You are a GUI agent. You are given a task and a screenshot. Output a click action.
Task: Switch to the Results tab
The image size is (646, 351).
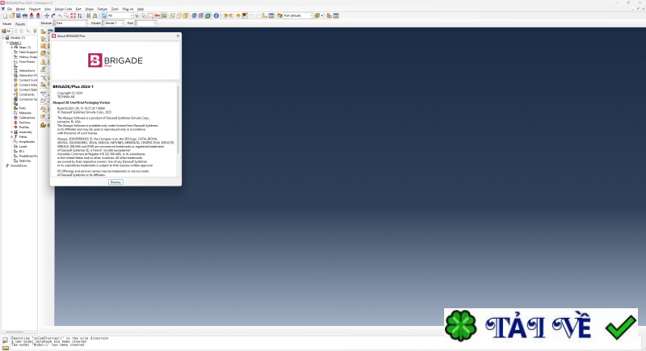[x=20, y=24]
